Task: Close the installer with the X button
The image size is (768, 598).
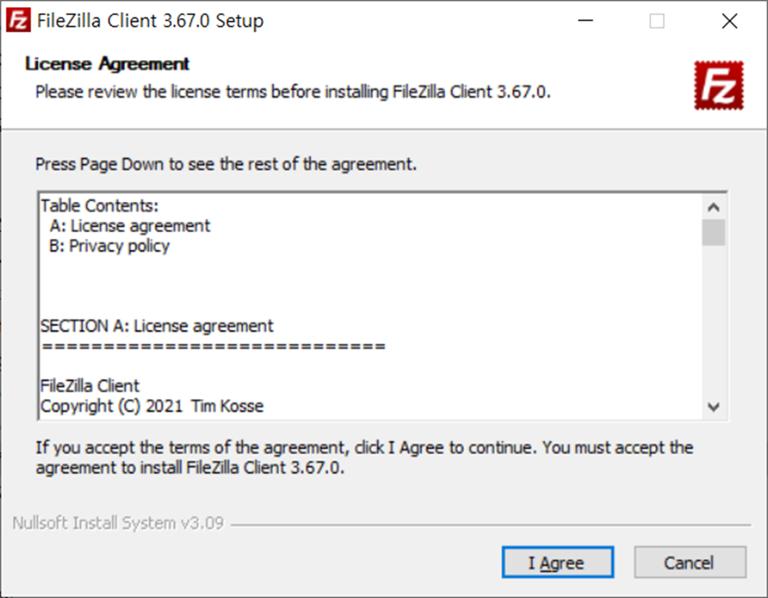Action: [729, 21]
